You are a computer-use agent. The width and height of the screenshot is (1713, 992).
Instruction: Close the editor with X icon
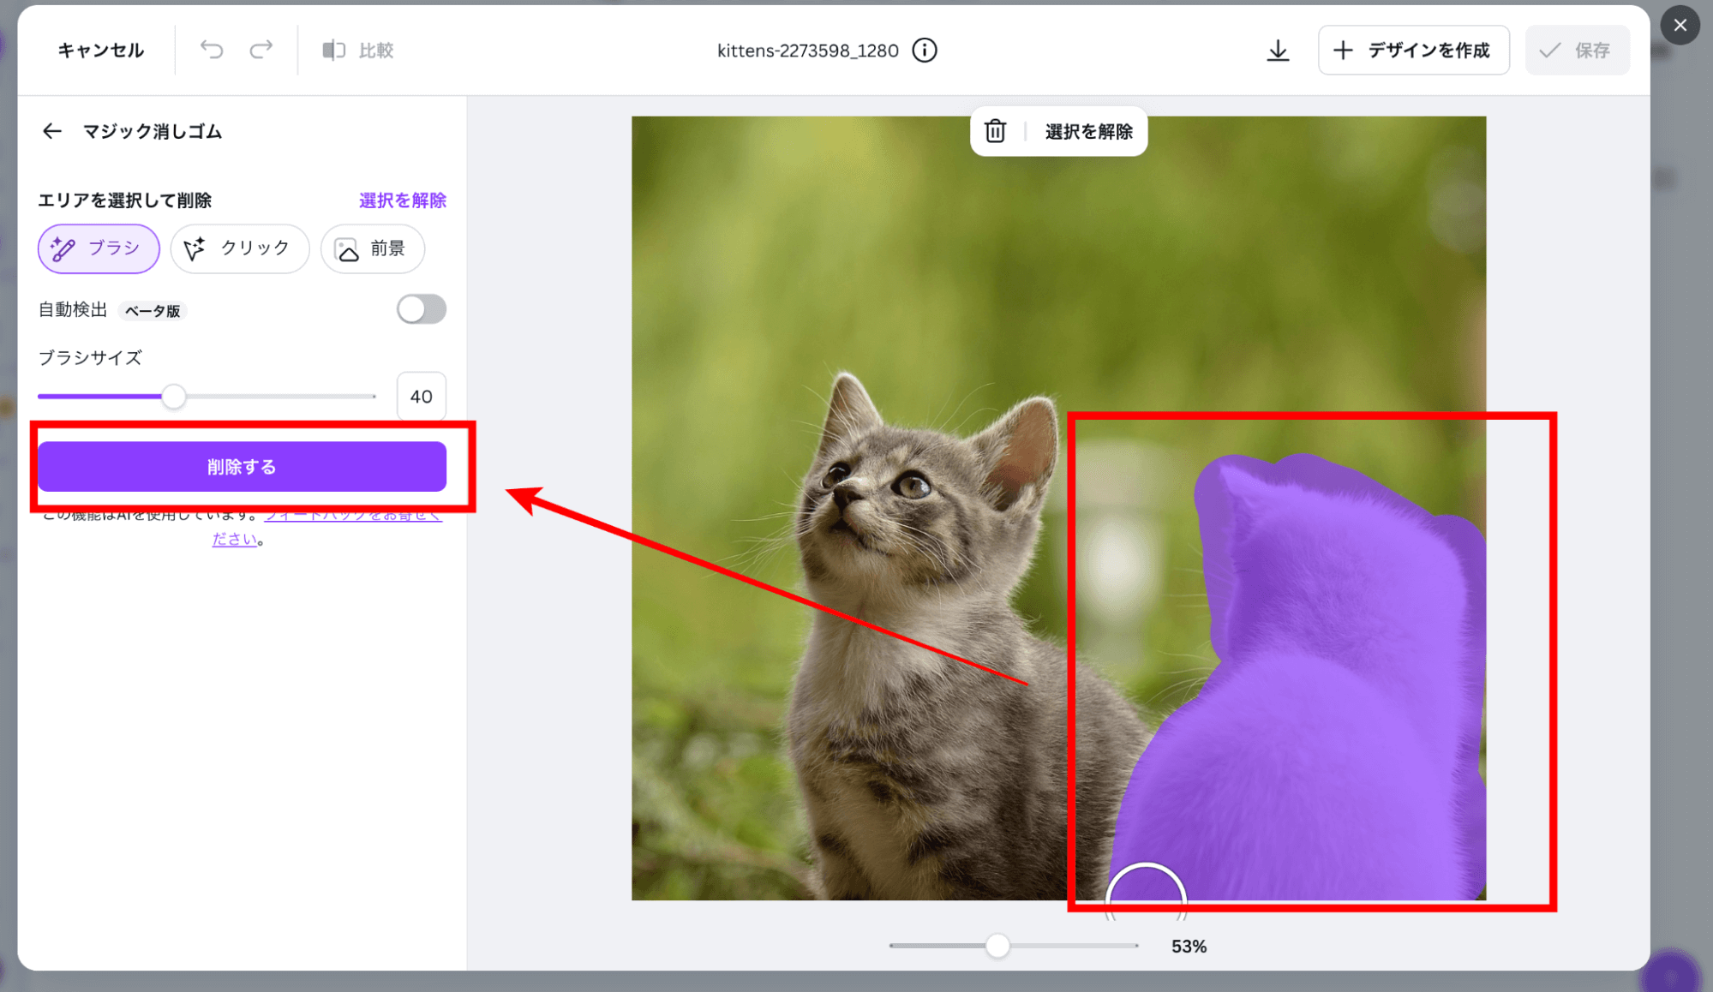click(1680, 25)
